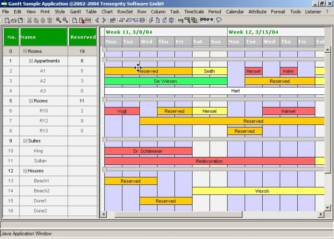Viewport: 334px width, 239px height.
Task: Click the zoom in magnifier icon
Action: [x=58, y=20]
